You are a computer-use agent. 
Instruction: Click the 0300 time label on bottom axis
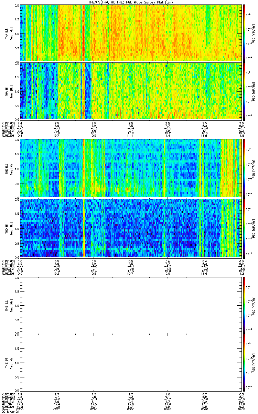(x=131, y=409)
